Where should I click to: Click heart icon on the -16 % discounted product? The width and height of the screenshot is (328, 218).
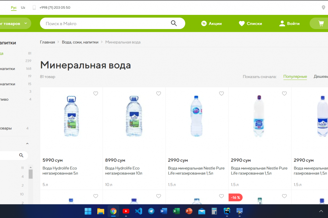[x=284, y=196]
